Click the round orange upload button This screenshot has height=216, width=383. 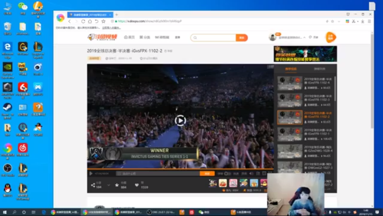pyautogui.click(x=331, y=37)
